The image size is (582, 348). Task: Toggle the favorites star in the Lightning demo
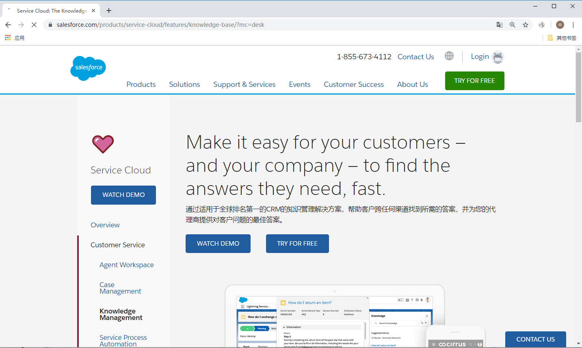tap(399, 300)
